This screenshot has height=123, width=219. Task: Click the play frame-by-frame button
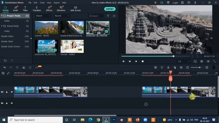pos(130,61)
